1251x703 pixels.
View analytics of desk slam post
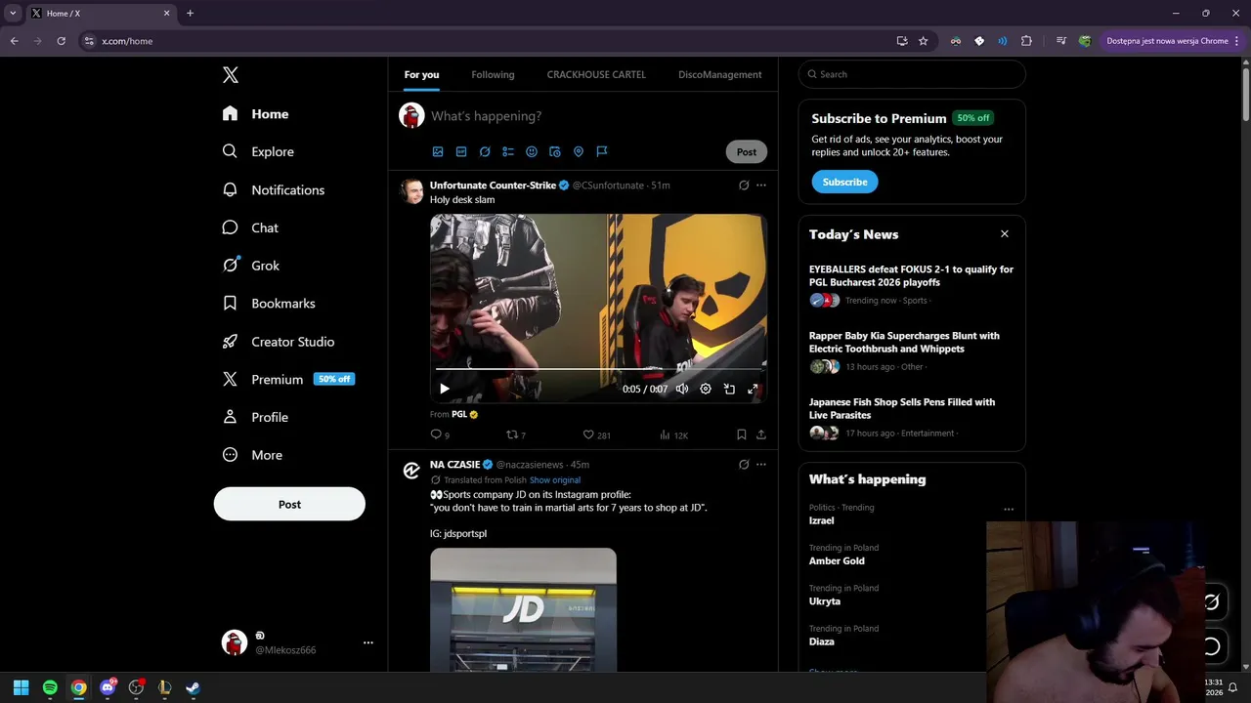673,434
